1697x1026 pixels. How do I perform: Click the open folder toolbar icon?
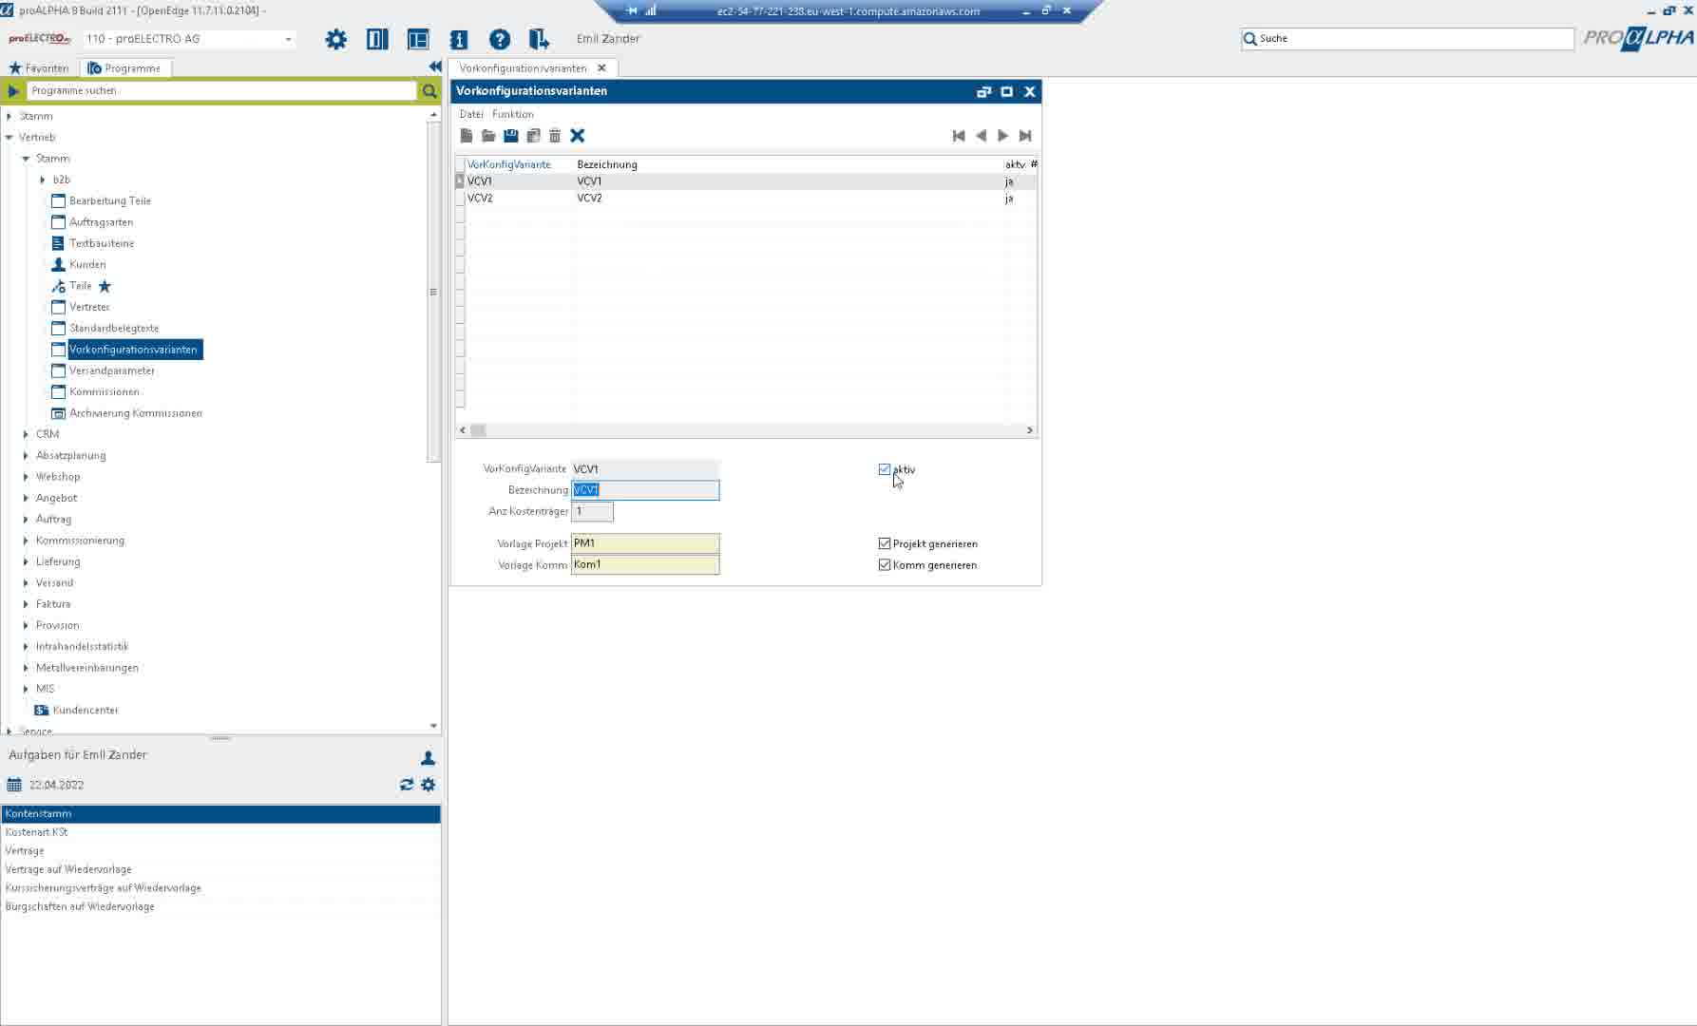click(488, 136)
